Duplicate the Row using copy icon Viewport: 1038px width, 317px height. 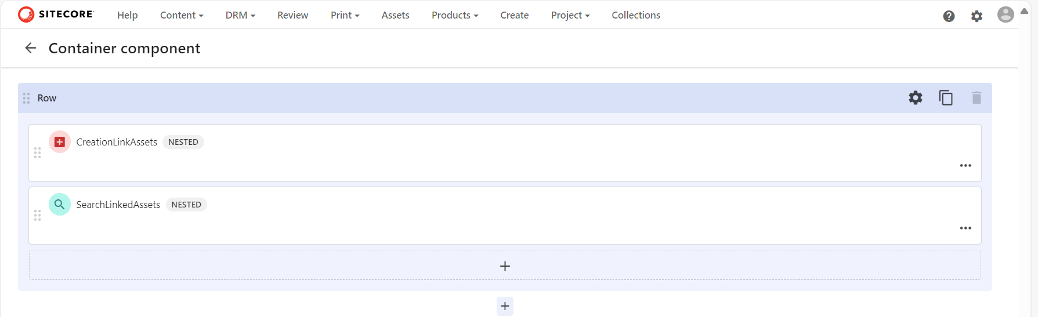coord(946,98)
